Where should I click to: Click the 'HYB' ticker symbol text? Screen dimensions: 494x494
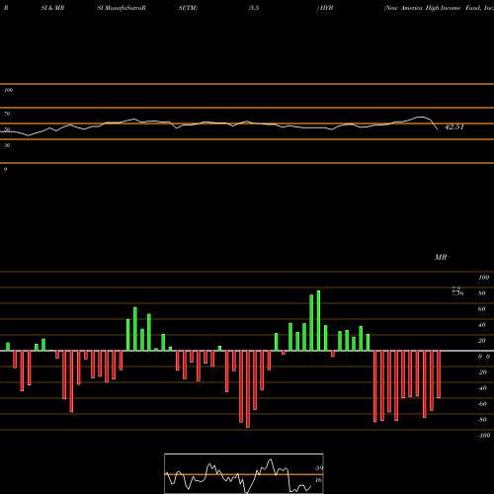click(x=326, y=8)
